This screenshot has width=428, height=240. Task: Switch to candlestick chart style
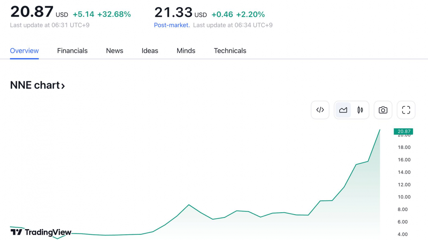360,110
